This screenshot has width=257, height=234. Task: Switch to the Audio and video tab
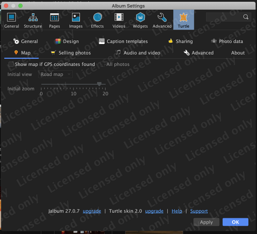[x=138, y=53]
